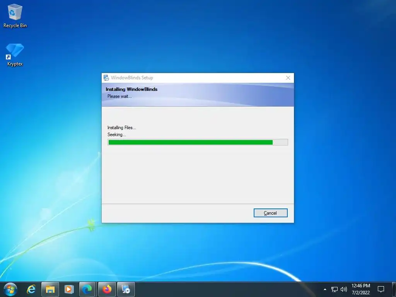Open network status tray icon
Viewport: 396px width, 297px height.
tap(335, 289)
